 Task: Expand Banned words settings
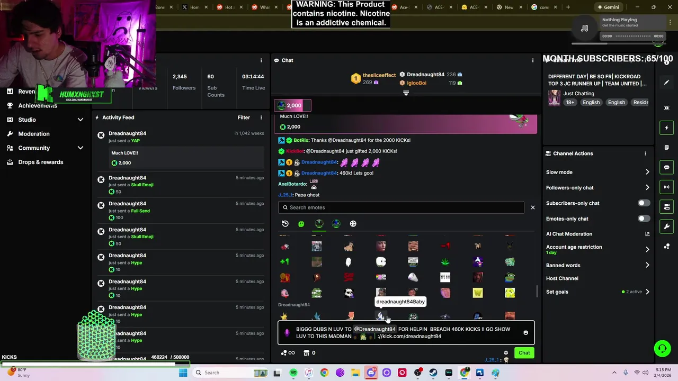click(647, 265)
